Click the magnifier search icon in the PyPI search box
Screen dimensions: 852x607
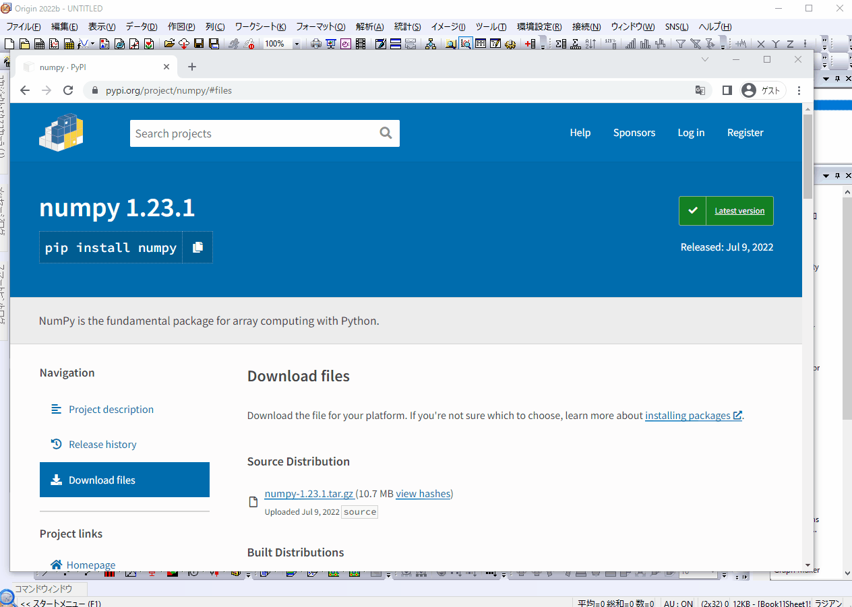386,133
